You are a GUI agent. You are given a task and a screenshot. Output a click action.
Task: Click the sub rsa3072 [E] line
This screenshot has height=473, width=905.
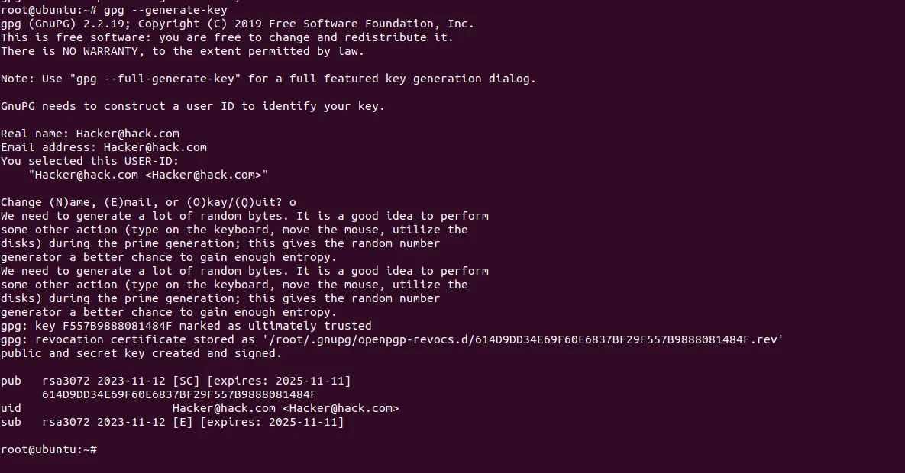[173, 422]
